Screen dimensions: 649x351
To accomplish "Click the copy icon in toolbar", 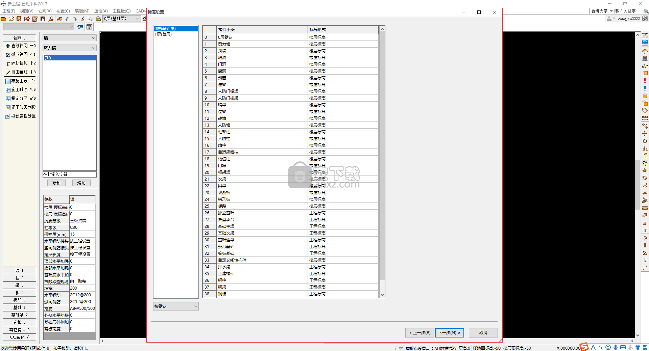I will (x=90, y=19).
